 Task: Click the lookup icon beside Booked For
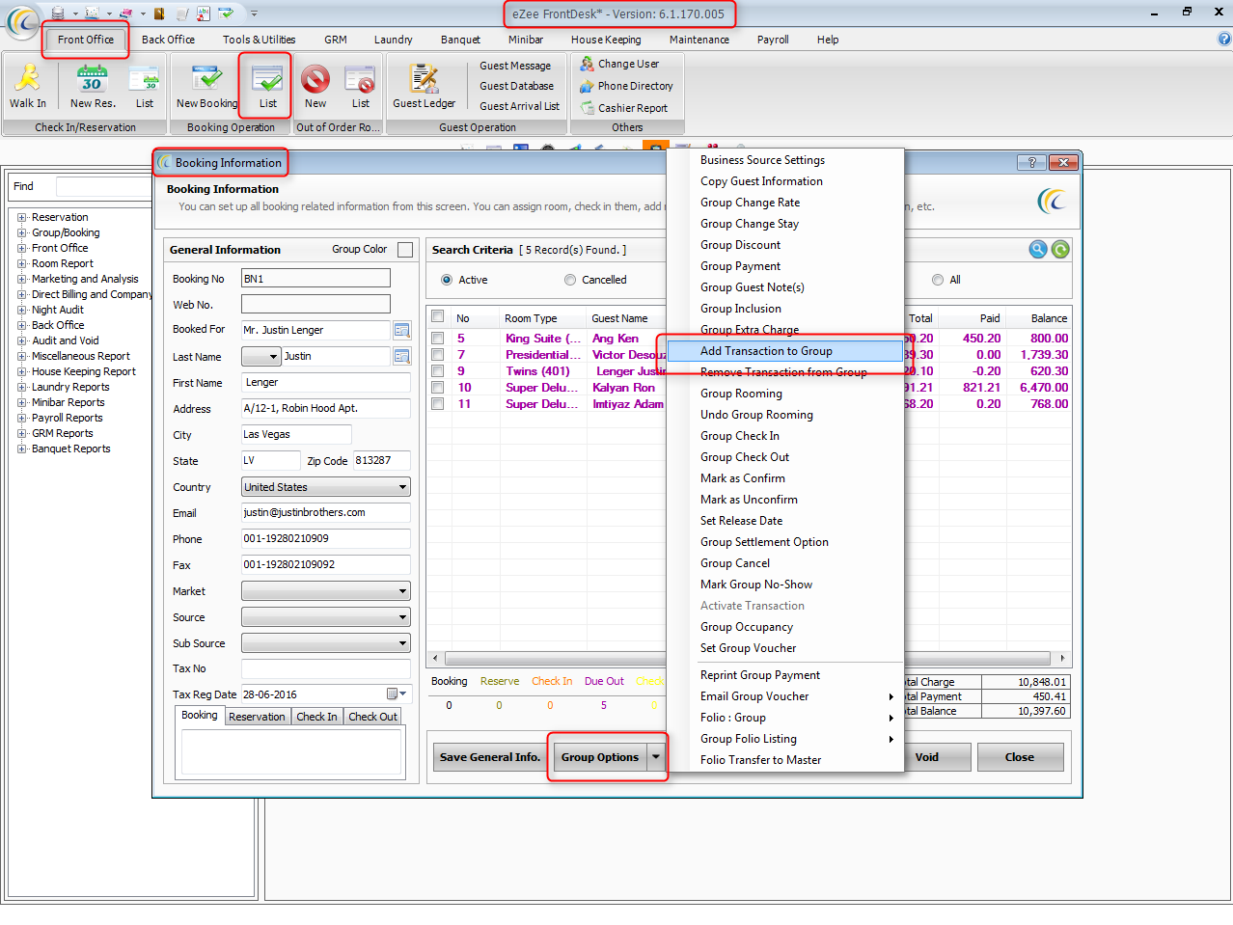click(402, 330)
